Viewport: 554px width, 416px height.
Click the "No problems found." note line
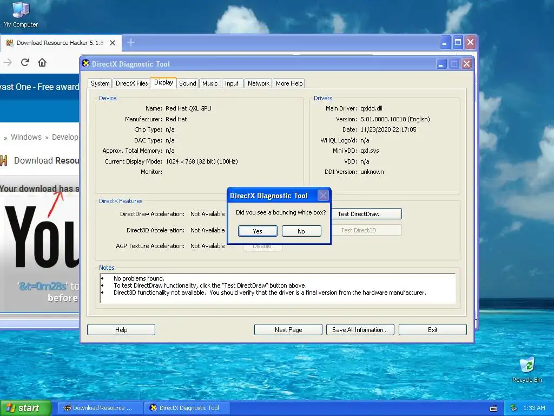click(139, 278)
